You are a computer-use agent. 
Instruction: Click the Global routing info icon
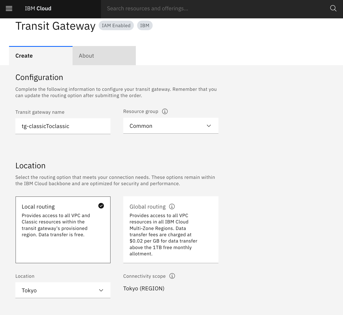pos(172,207)
